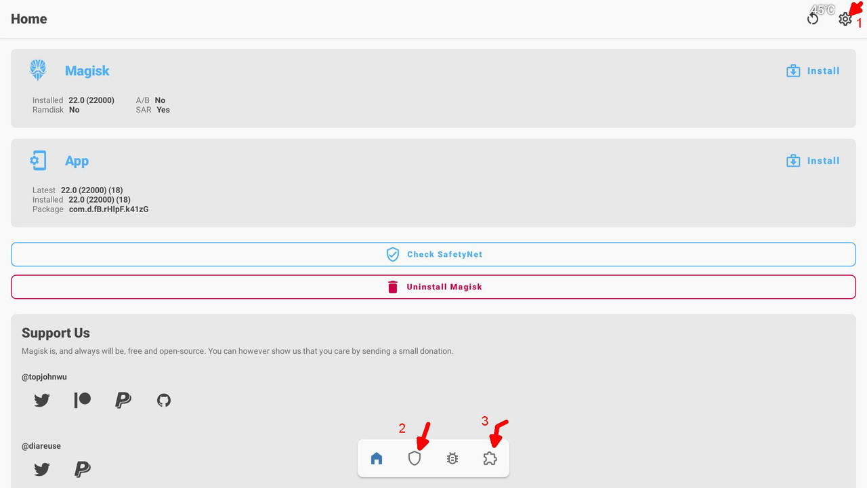Open topjohnwu's GitHub page

point(164,401)
